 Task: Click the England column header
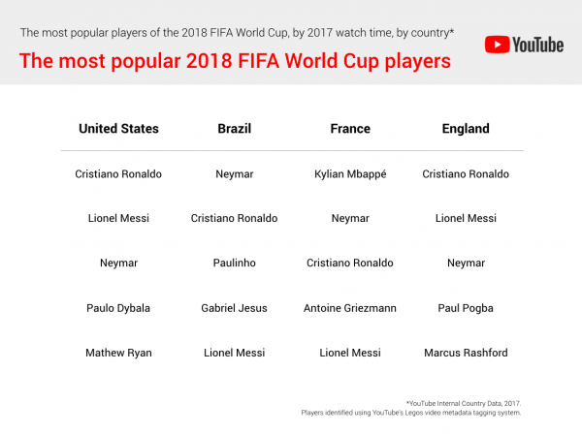[x=466, y=129]
